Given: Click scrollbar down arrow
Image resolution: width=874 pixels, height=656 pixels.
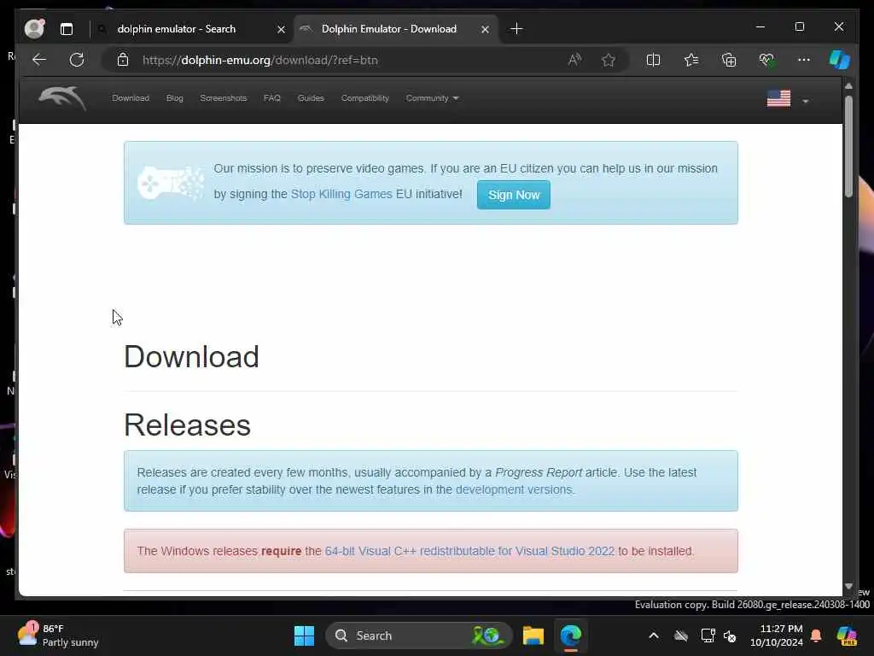Looking at the screenshot, I should tap(848, 586).
